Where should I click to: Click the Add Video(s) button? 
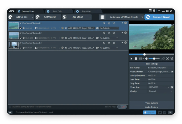pos(48,17)
